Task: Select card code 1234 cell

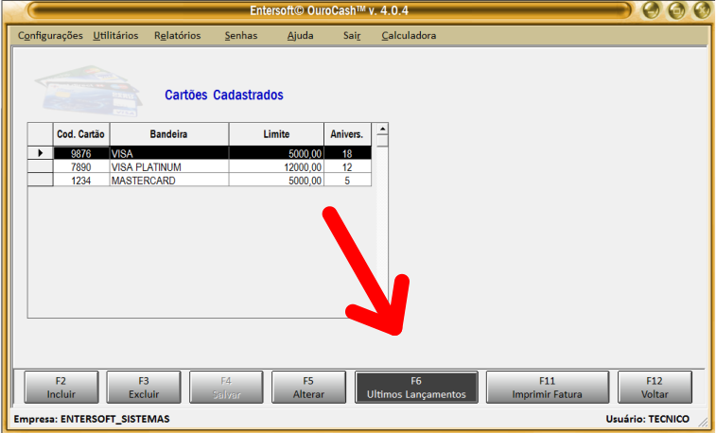Action: pos(81,181)
